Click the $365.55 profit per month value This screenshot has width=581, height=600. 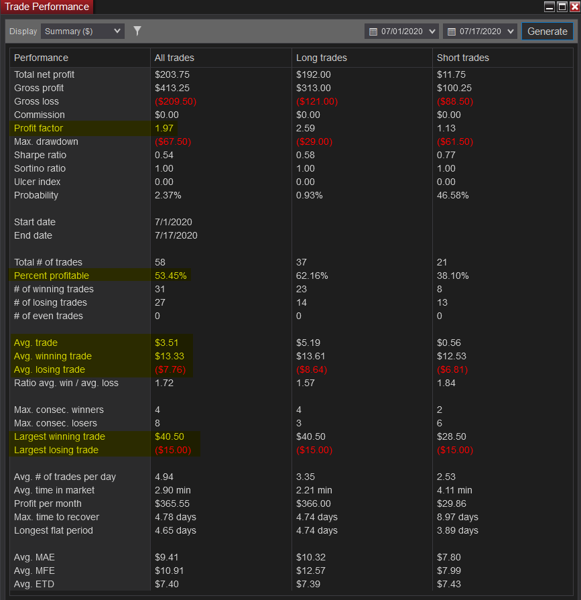point(172,503)
